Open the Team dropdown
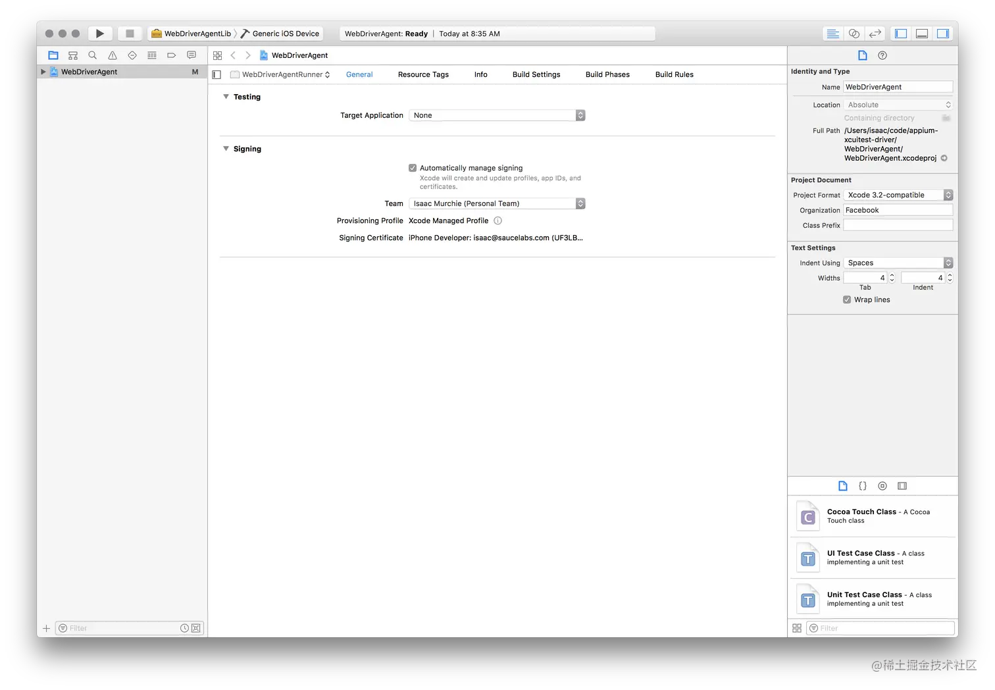 [x=497, y=203]
